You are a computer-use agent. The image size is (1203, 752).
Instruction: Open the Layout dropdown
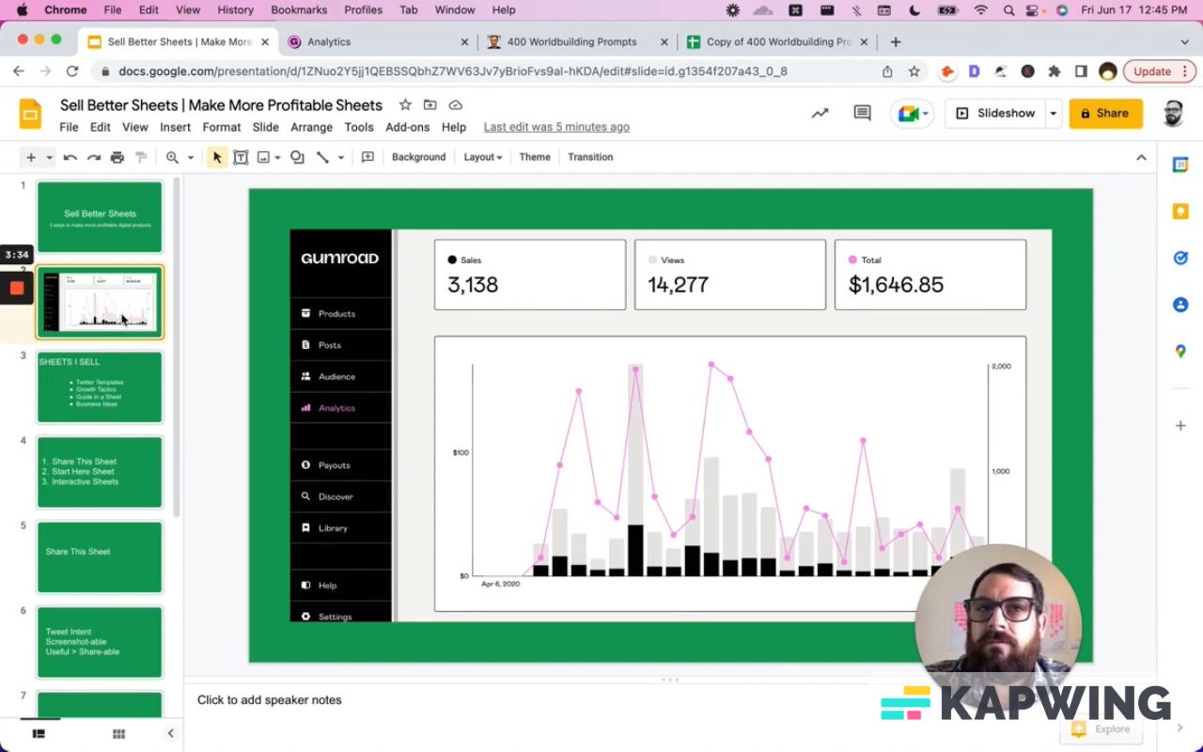[483, 157]
